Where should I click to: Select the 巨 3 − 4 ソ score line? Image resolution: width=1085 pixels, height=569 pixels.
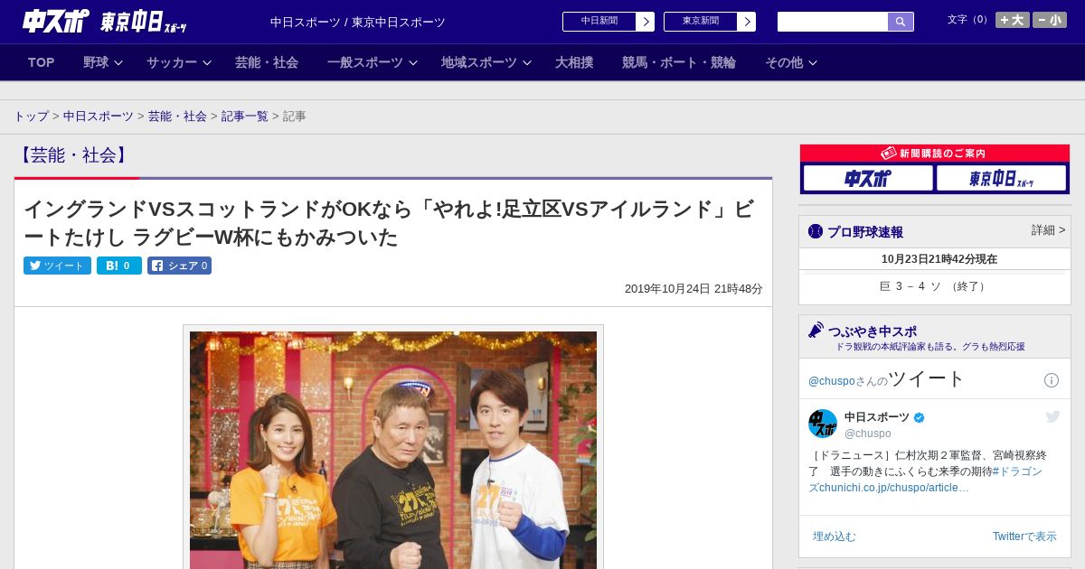(934, 286)
